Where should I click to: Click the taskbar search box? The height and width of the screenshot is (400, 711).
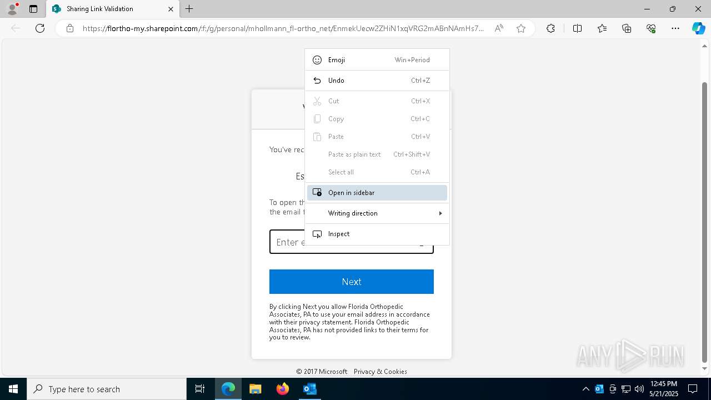pos(107,389)
